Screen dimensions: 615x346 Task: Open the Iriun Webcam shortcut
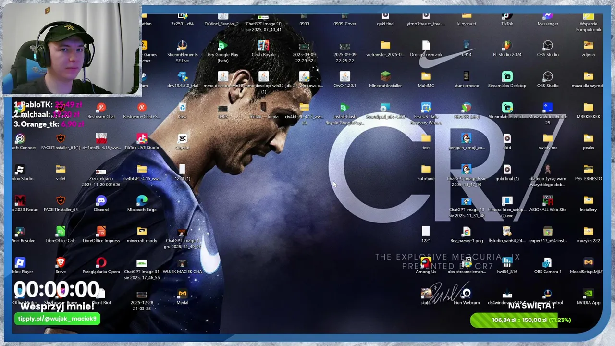click(x=467, y=297)
